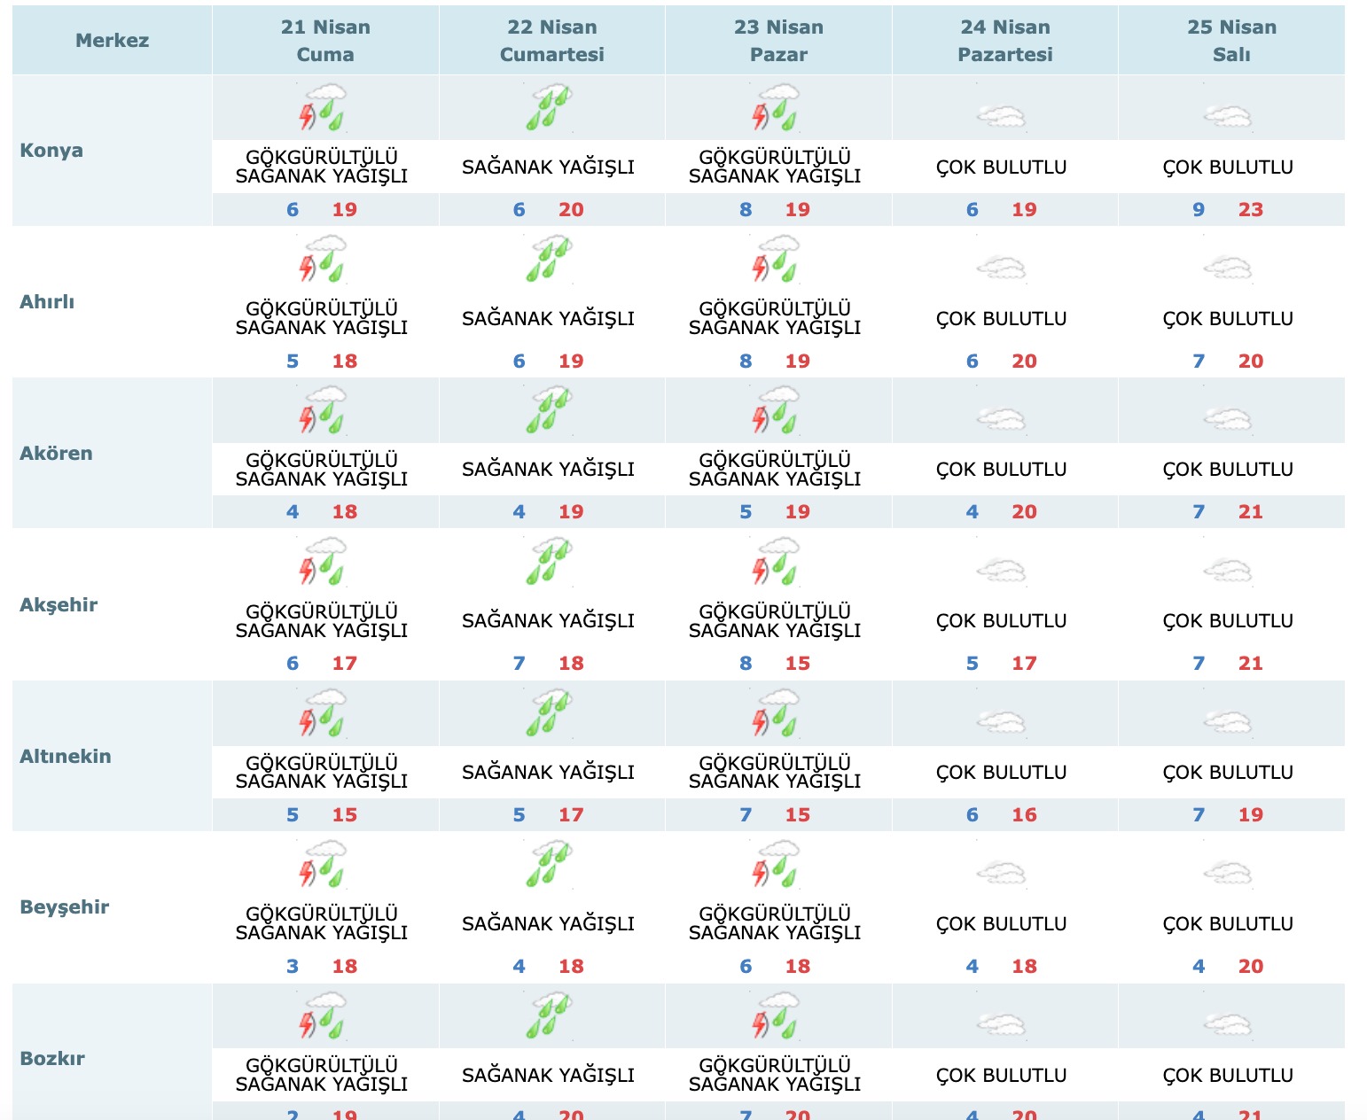Click the 21 Nisan Cuma column header
Viewport: 1367px width, 1120px height.
[325, 41]
